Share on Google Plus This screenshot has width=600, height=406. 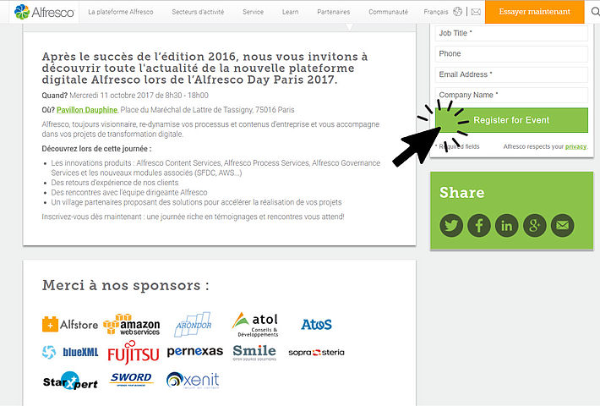[535, 225]
